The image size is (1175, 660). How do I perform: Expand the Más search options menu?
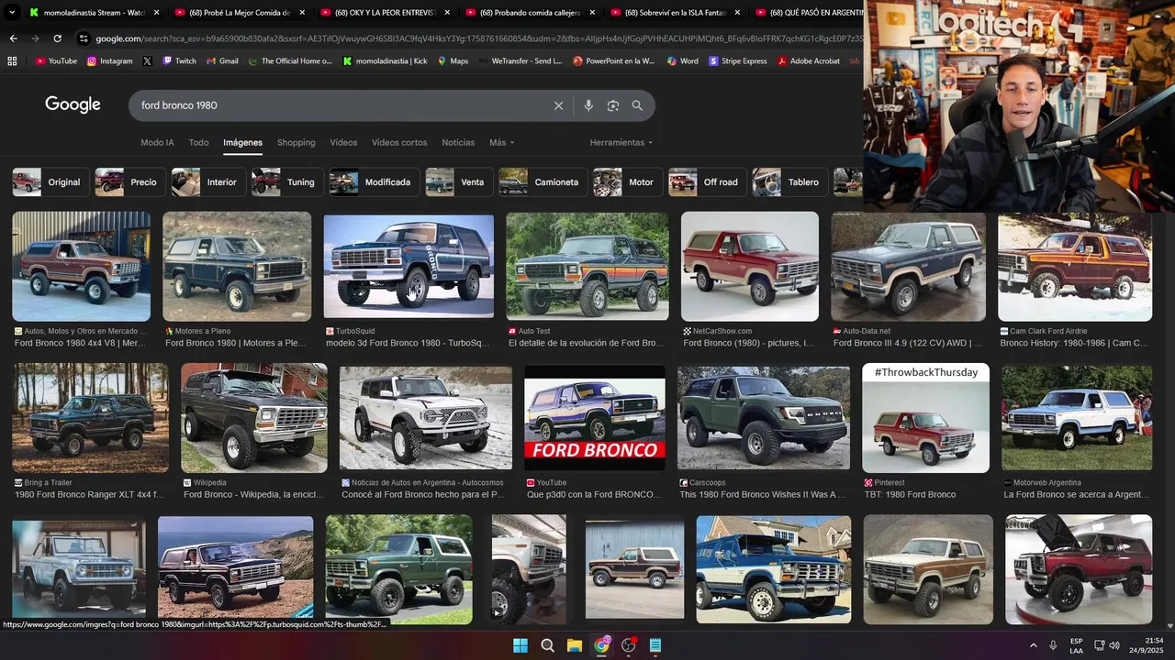click(x=501, y=142)
